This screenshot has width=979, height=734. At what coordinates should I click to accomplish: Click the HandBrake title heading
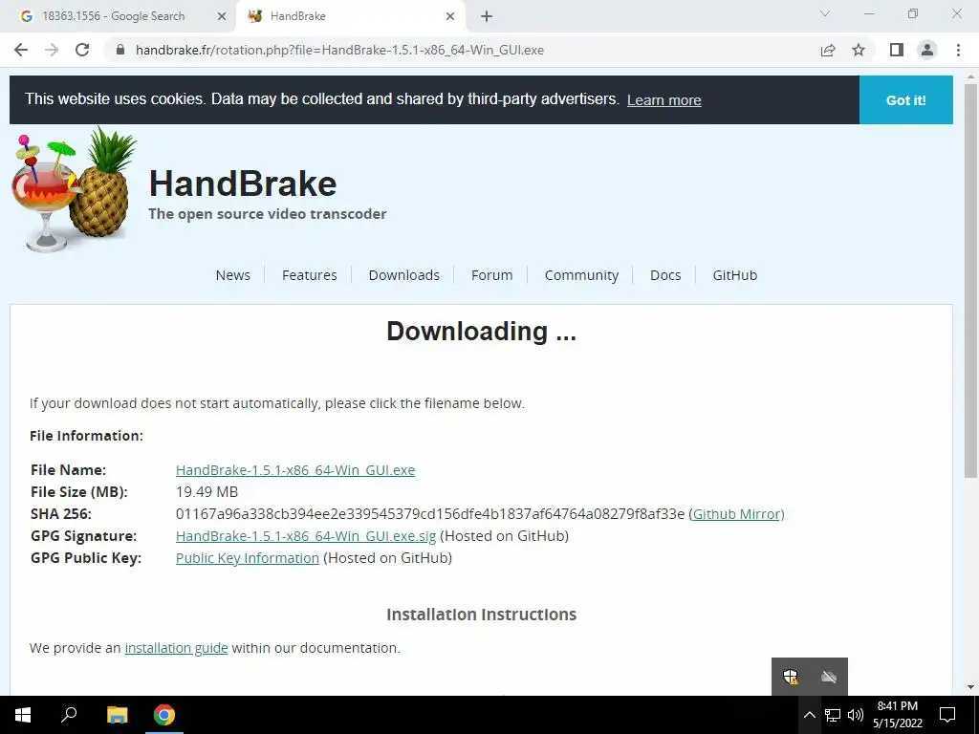pyautogui.click(x=243, y=183)
